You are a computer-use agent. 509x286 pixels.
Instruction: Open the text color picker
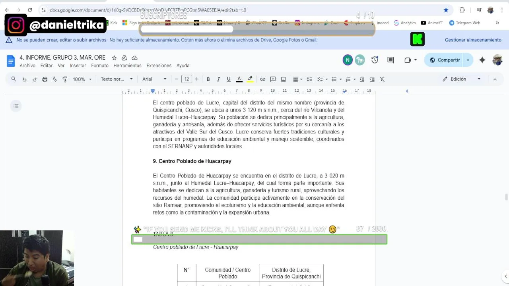(x=239, y=79)
